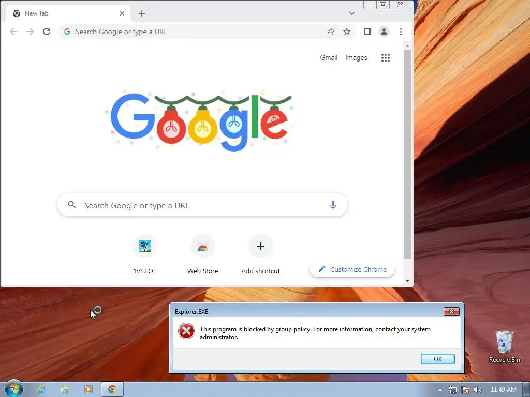The height and width of the screenshot is (397, 530).
Task: Click the Chrome taskbar button
Action: click(112, 390)
